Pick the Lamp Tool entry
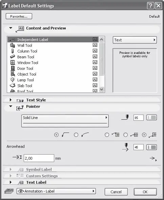Image resolution: width=164 pixels, height=200 pixels. 53,80
